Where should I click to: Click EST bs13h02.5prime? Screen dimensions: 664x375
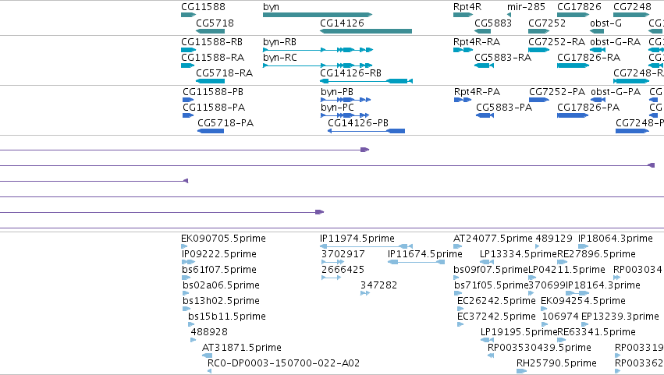tap(221, 301)
